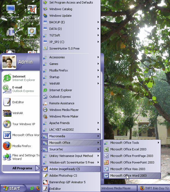Expand the Microsoft Office Tools submenu arrow
Screen dimensions: 170x192
point(158,143)
